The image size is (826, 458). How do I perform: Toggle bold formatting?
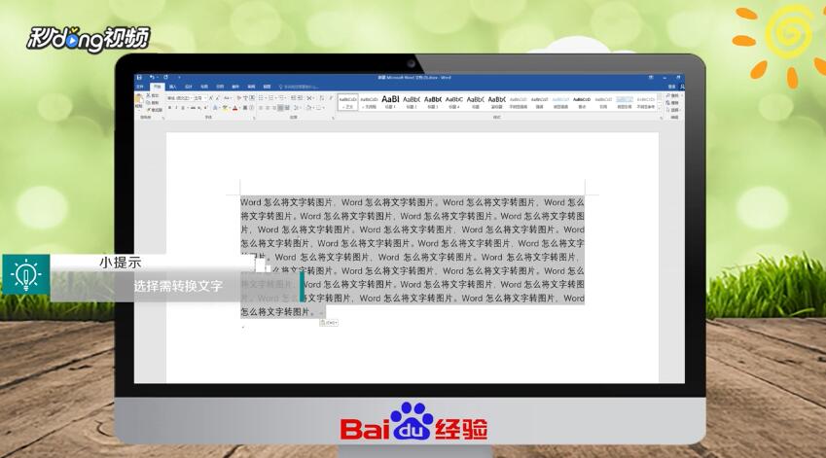click(x=169, y=108)
